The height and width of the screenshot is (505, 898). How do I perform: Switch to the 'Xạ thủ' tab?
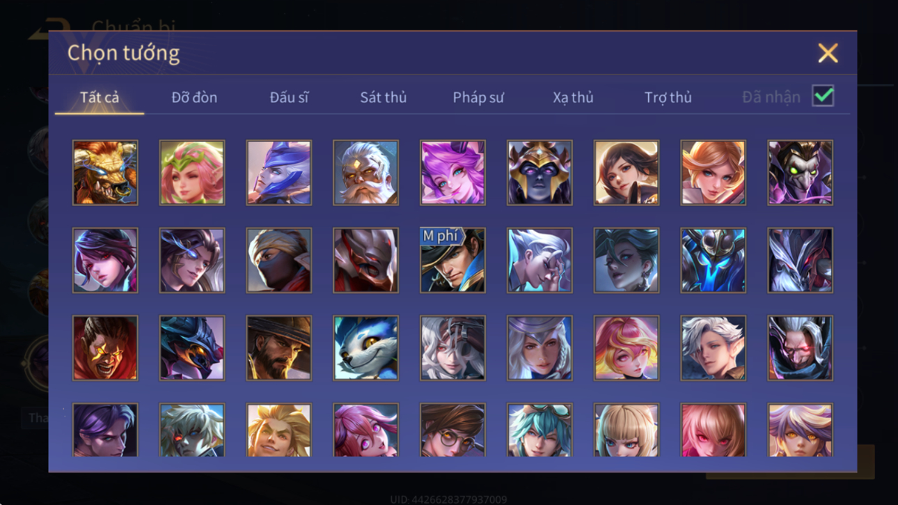pos(573,98)
